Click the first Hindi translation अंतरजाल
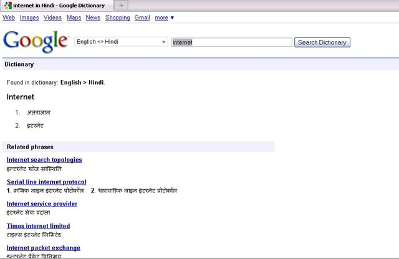The image size is (399, 259). pyautogui.click(x=38, y=113)
